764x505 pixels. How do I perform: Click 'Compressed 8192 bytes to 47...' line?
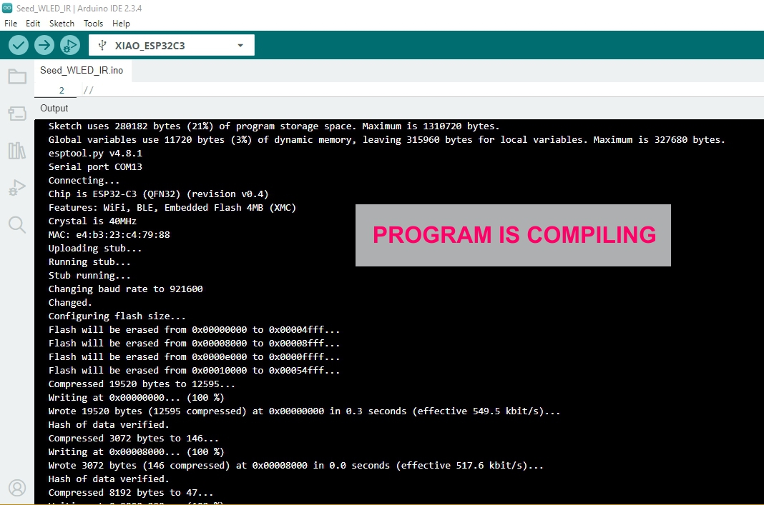131,493
